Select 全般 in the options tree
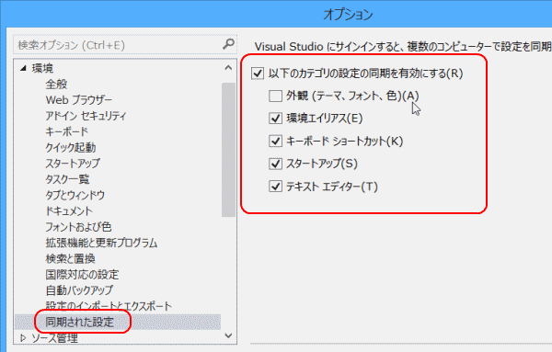This screenshot has width=552, height=352. pos(56,84)
